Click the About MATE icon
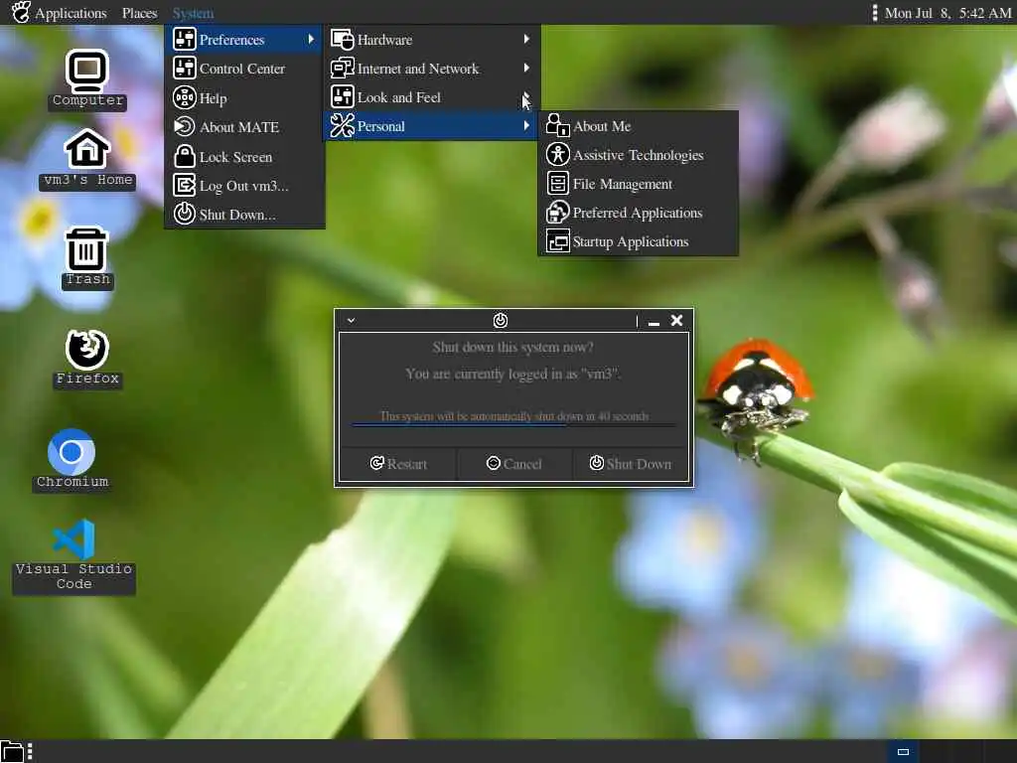Viewport: 1017px width, 763px height. 184,126
